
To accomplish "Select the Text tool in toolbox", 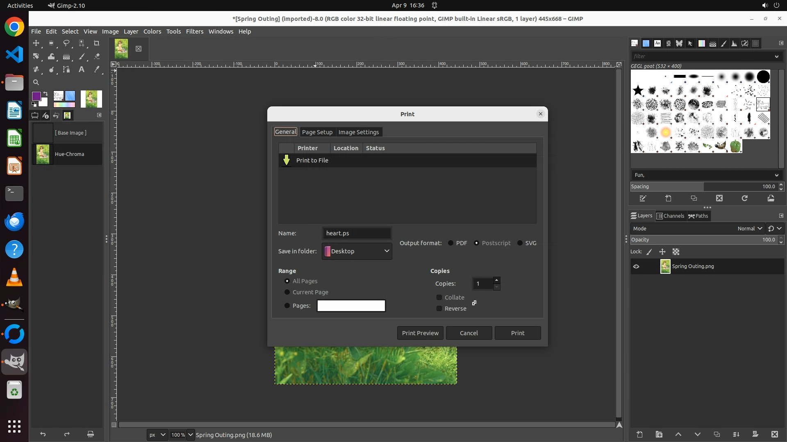I will click(82, 70).
